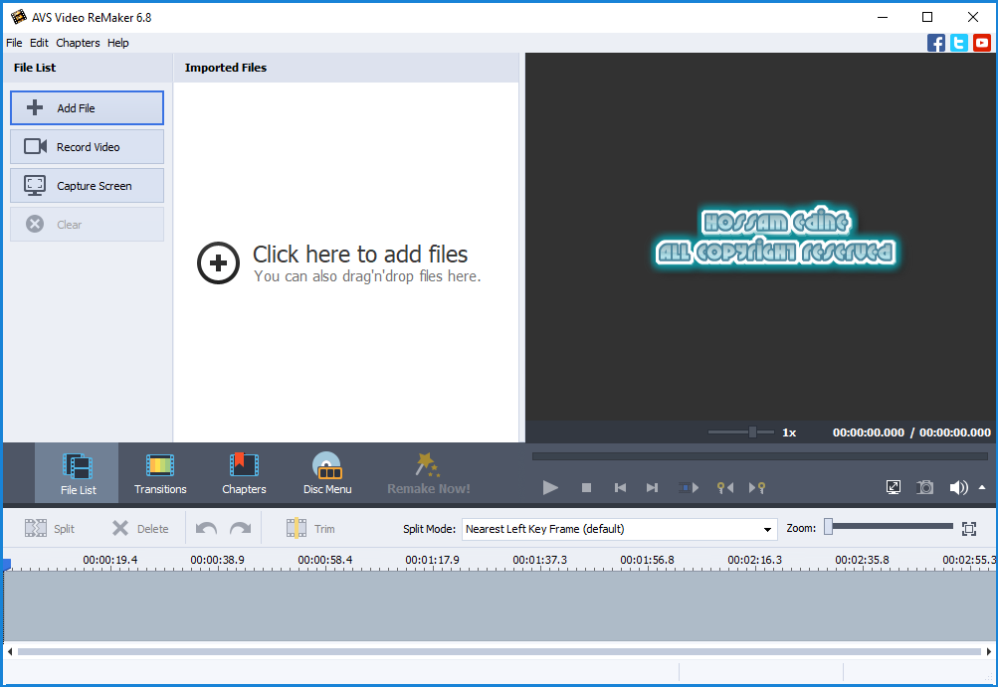Click the Trim tool
Screen dimensions: 998x687
click(310, 529)
